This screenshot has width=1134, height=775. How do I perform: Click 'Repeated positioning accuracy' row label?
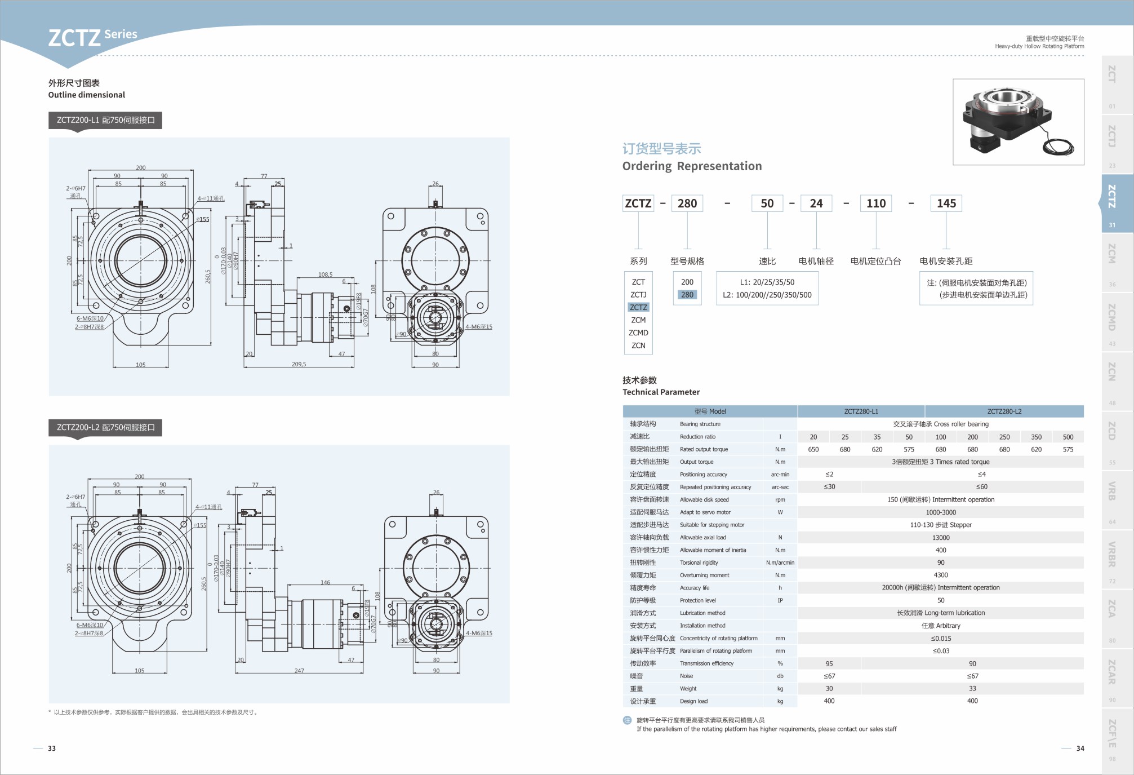715,487
